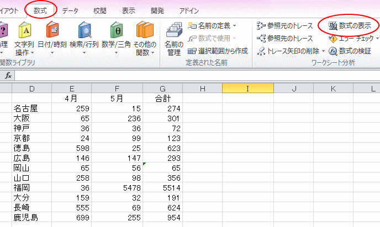Select cell with value 259

click(71, 109)
